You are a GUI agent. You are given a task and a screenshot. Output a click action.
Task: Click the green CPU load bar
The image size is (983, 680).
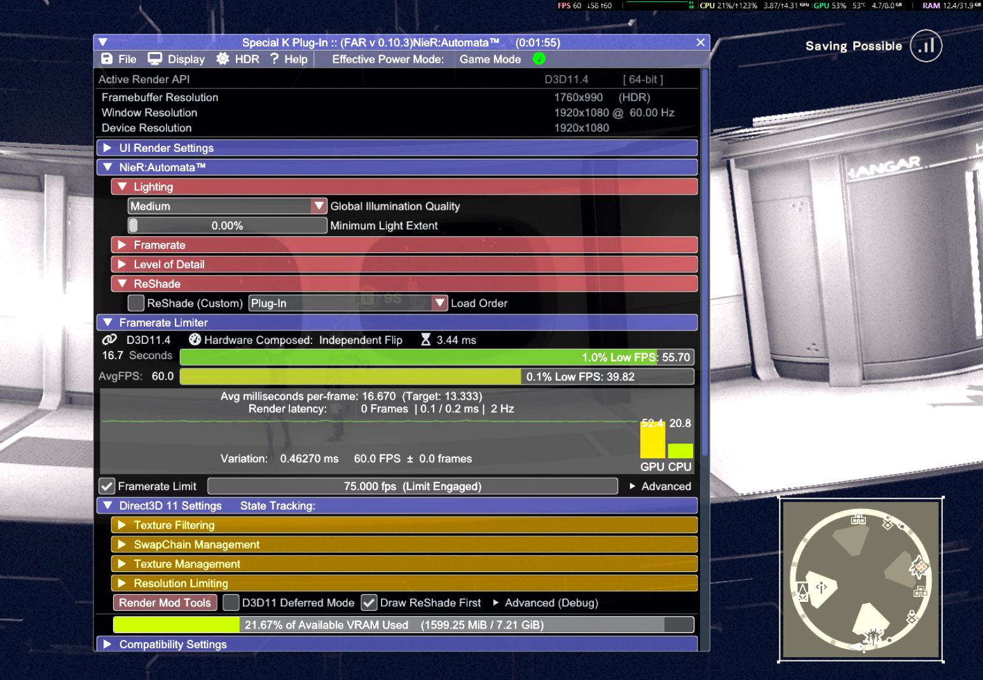(x=680, y=450)
